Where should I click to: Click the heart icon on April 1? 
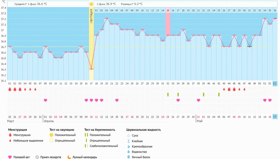(46, 100)
